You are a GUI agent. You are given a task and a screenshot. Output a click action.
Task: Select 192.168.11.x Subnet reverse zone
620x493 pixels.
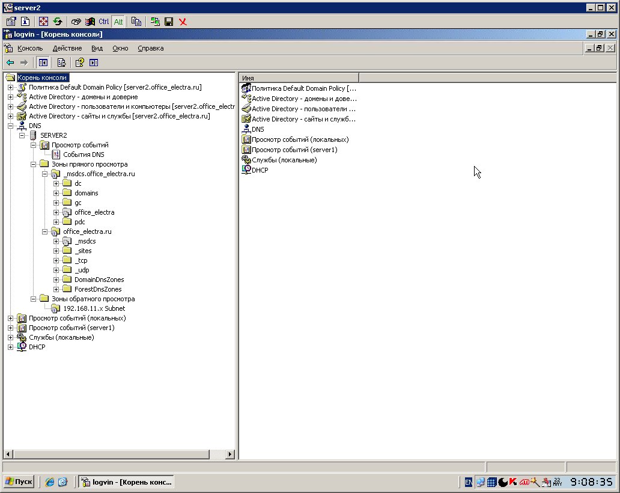(94, 308)
